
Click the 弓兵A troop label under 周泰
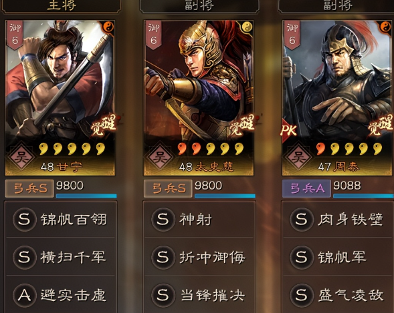click(306, 188)
